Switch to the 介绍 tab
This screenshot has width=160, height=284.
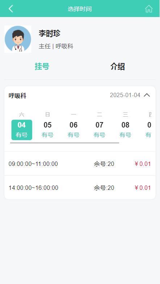pos(118,67)
